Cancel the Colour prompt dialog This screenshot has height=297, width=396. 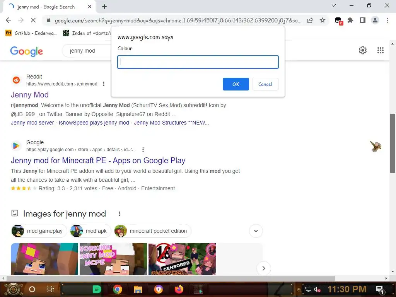(x=265, y=84)
